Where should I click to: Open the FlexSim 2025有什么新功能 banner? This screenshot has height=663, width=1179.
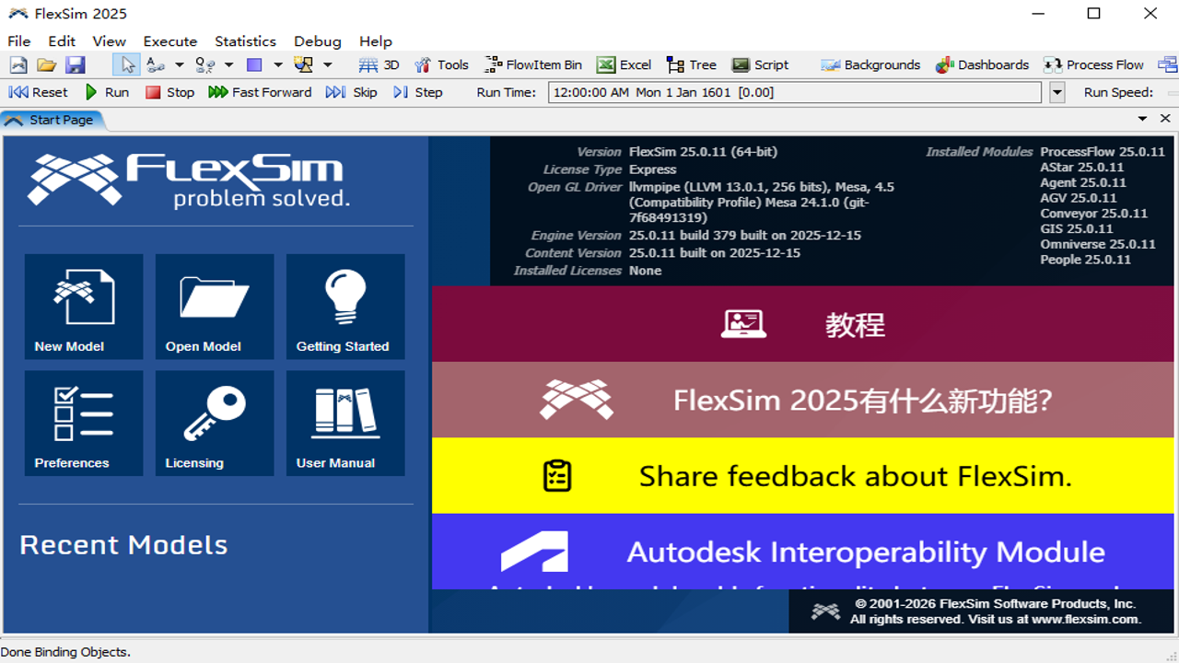(x=805, y=400)
